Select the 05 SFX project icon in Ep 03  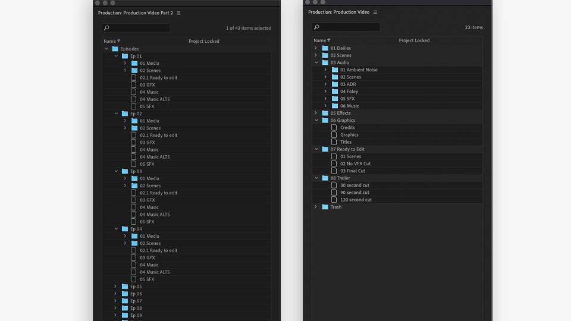click(134, 222)
